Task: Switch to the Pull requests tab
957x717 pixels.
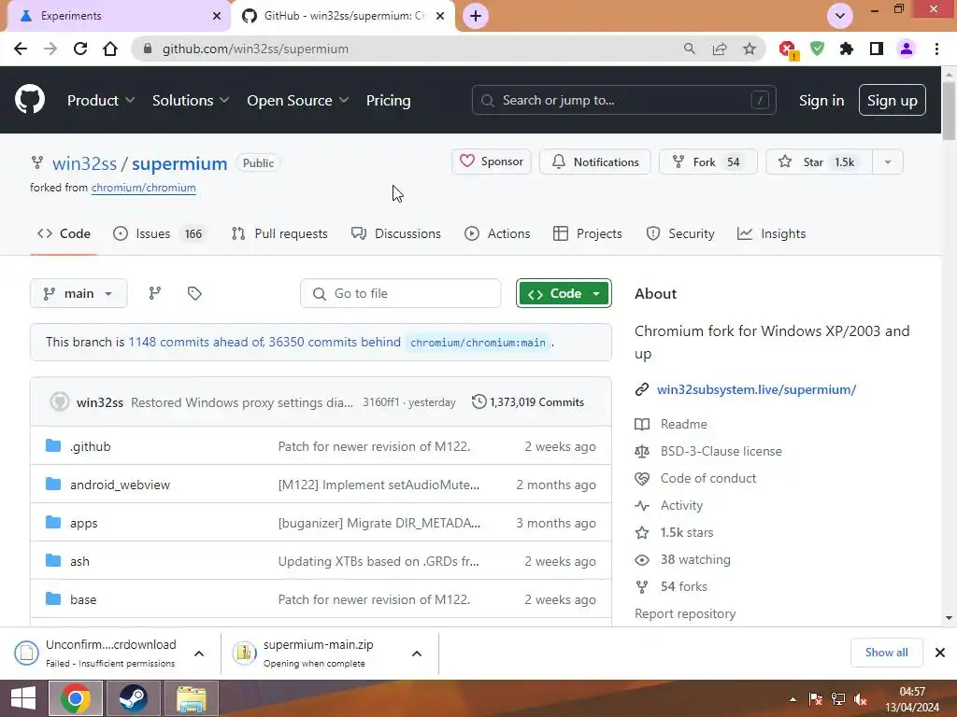Action: tap(279, 233)
